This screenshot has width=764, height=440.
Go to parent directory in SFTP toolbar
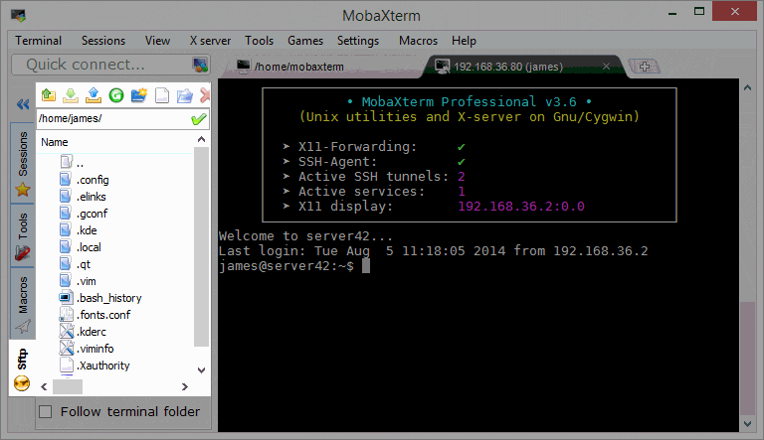(48, 95)
